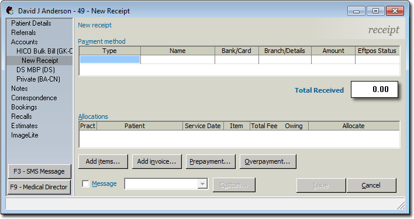Open Recalls section
This screenshot has width=414, height=219.
(x=22, y=116)
